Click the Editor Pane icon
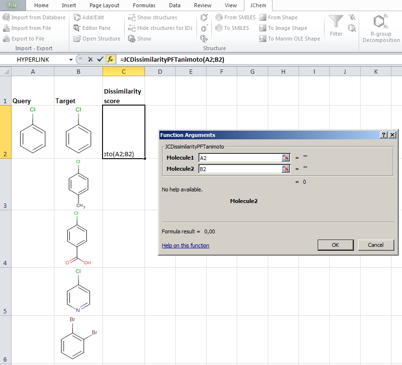The width and height of the screenshot is (402, 365). (x=78, y=28)
